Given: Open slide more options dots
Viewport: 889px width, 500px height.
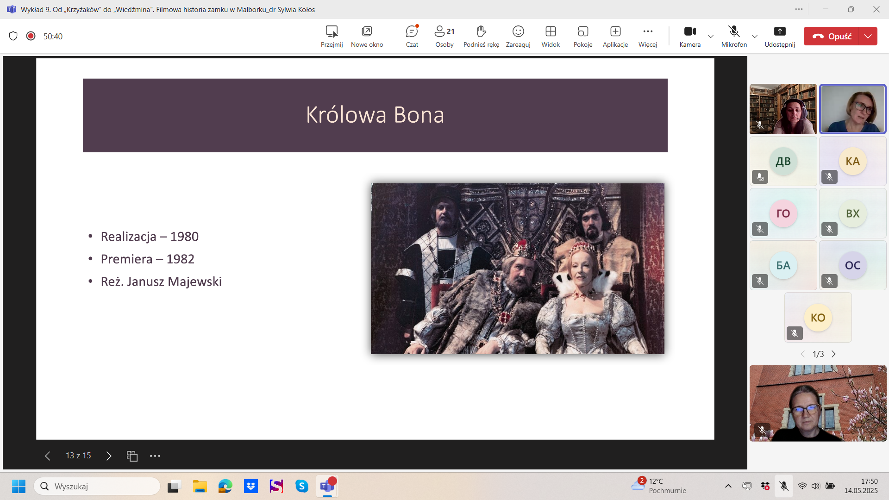Looking at the screenshot, I should click(155, 456).
